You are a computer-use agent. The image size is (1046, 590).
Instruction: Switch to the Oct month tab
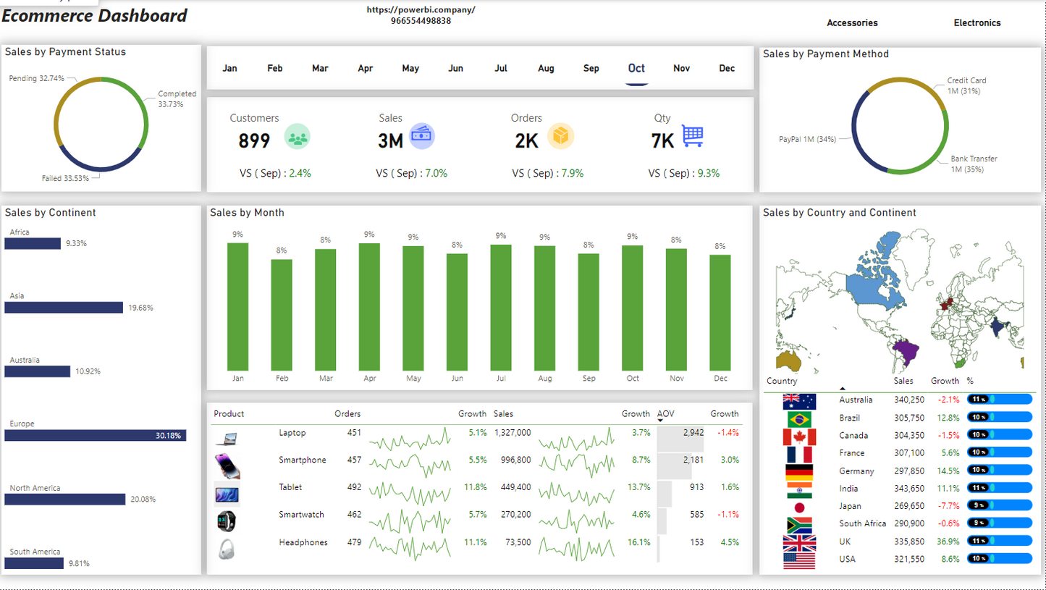636,69
